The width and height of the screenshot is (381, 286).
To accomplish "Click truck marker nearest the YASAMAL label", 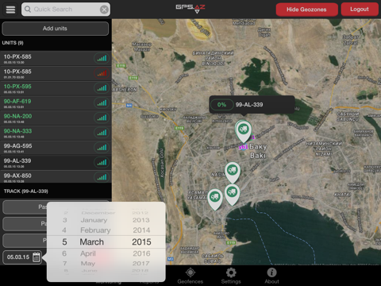I will [x=215, y=199].
